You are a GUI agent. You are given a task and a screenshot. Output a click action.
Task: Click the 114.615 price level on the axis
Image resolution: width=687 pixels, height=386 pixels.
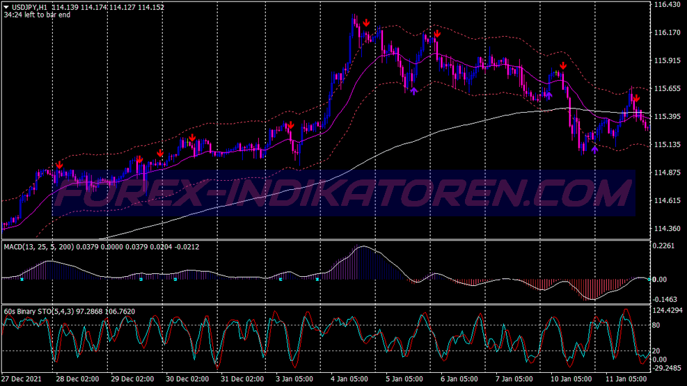[x=667, y=200]
